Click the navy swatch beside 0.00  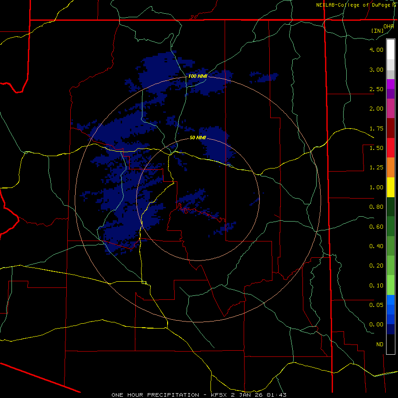(x=390, y=329)
